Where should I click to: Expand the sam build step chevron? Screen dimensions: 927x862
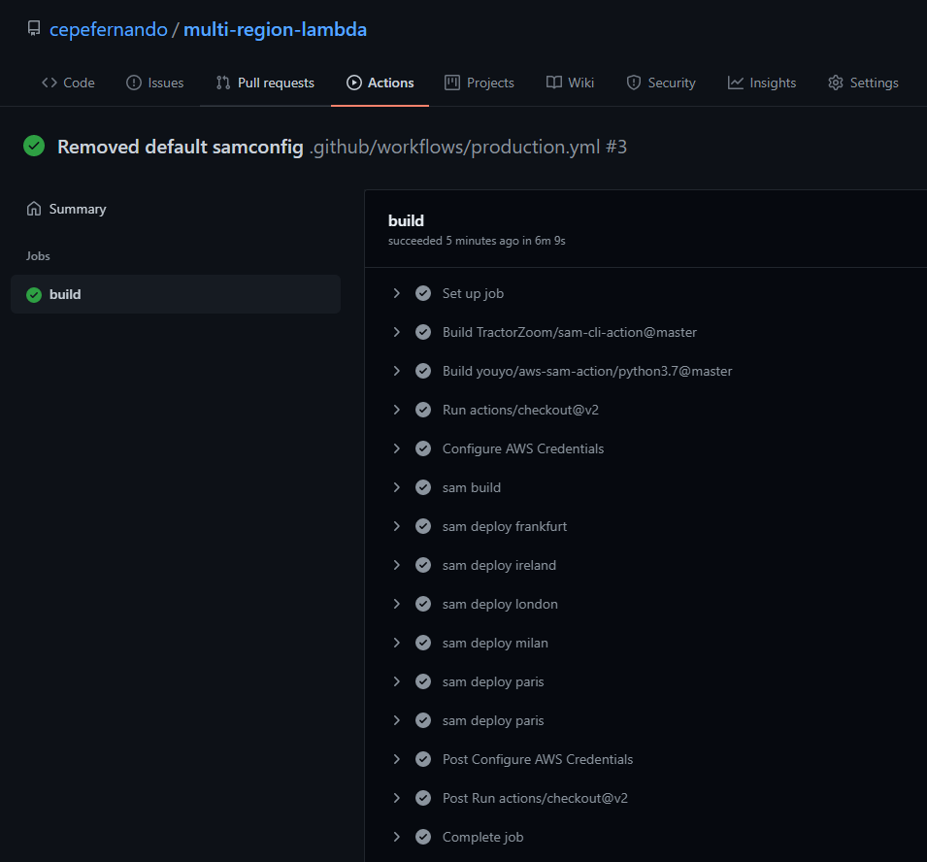click(x=397, y=487)
